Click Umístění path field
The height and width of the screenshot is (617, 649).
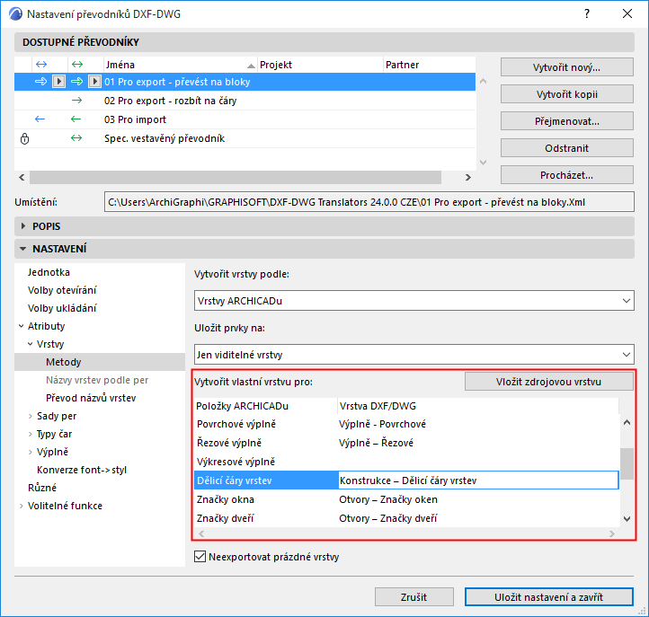369,202
